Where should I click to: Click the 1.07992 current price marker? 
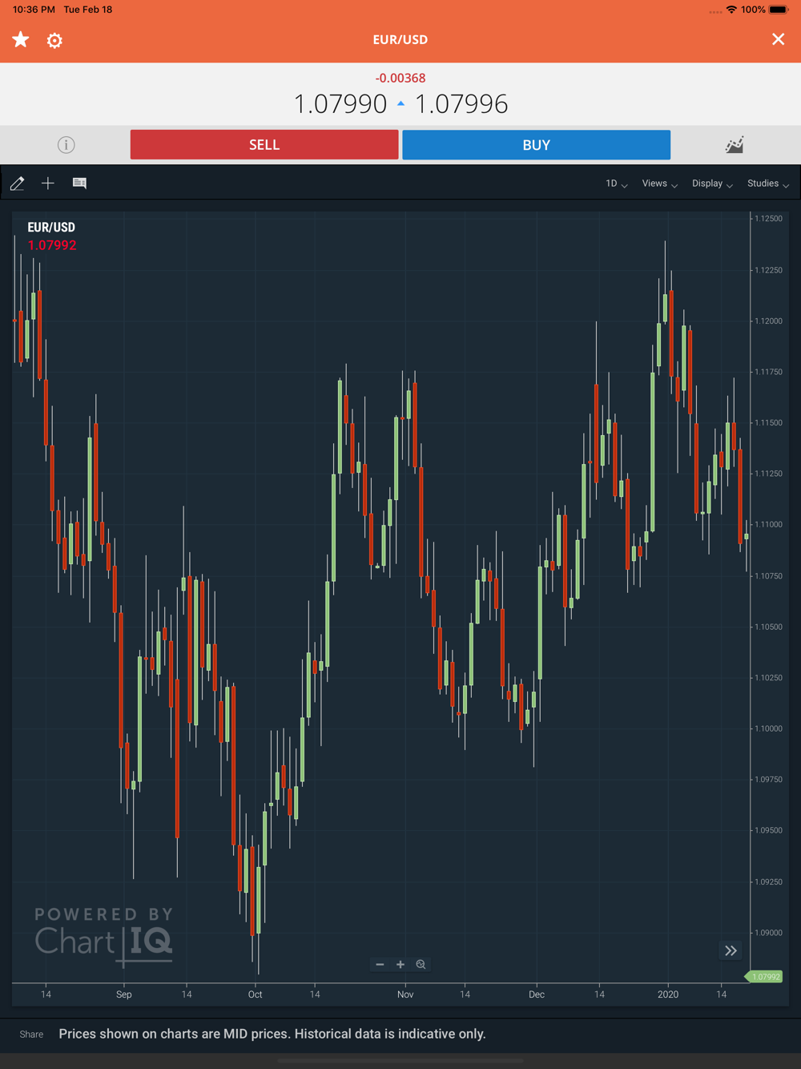tap(764, 977)
